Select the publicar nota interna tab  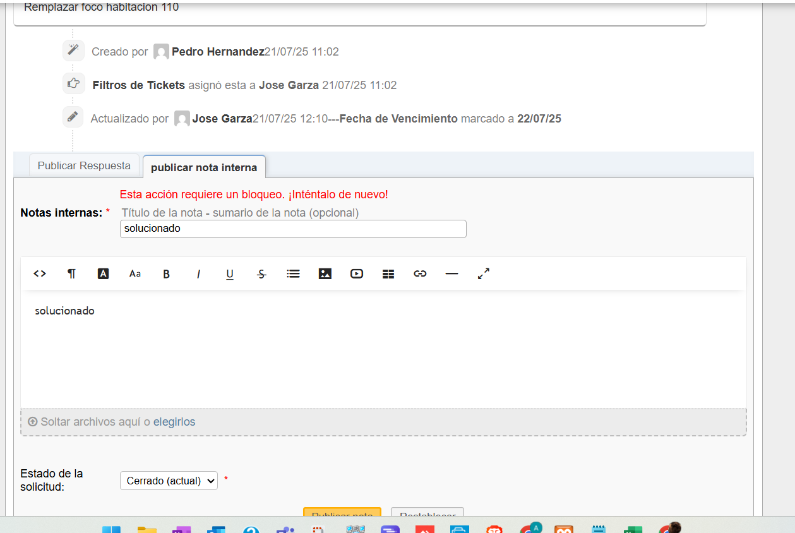pos(204,167)
